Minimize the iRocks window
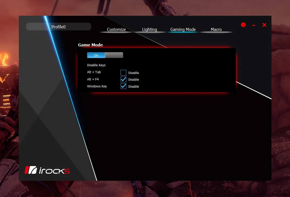Viewport: 290px width, 197px height. pyautogui.click(x=254, y=25)
